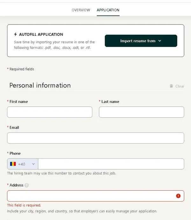Screen dimensions: 191x220
Task: Focus the First name input field
Action: (50, 112)
